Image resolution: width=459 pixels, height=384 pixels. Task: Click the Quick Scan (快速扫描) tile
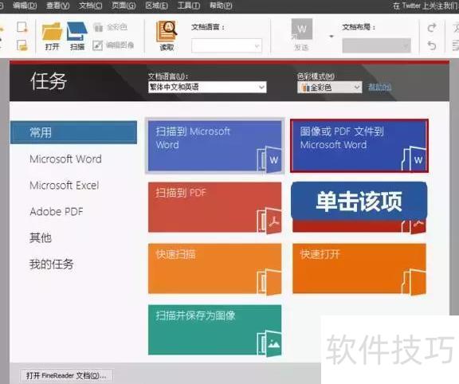click(x=214, y=268)
